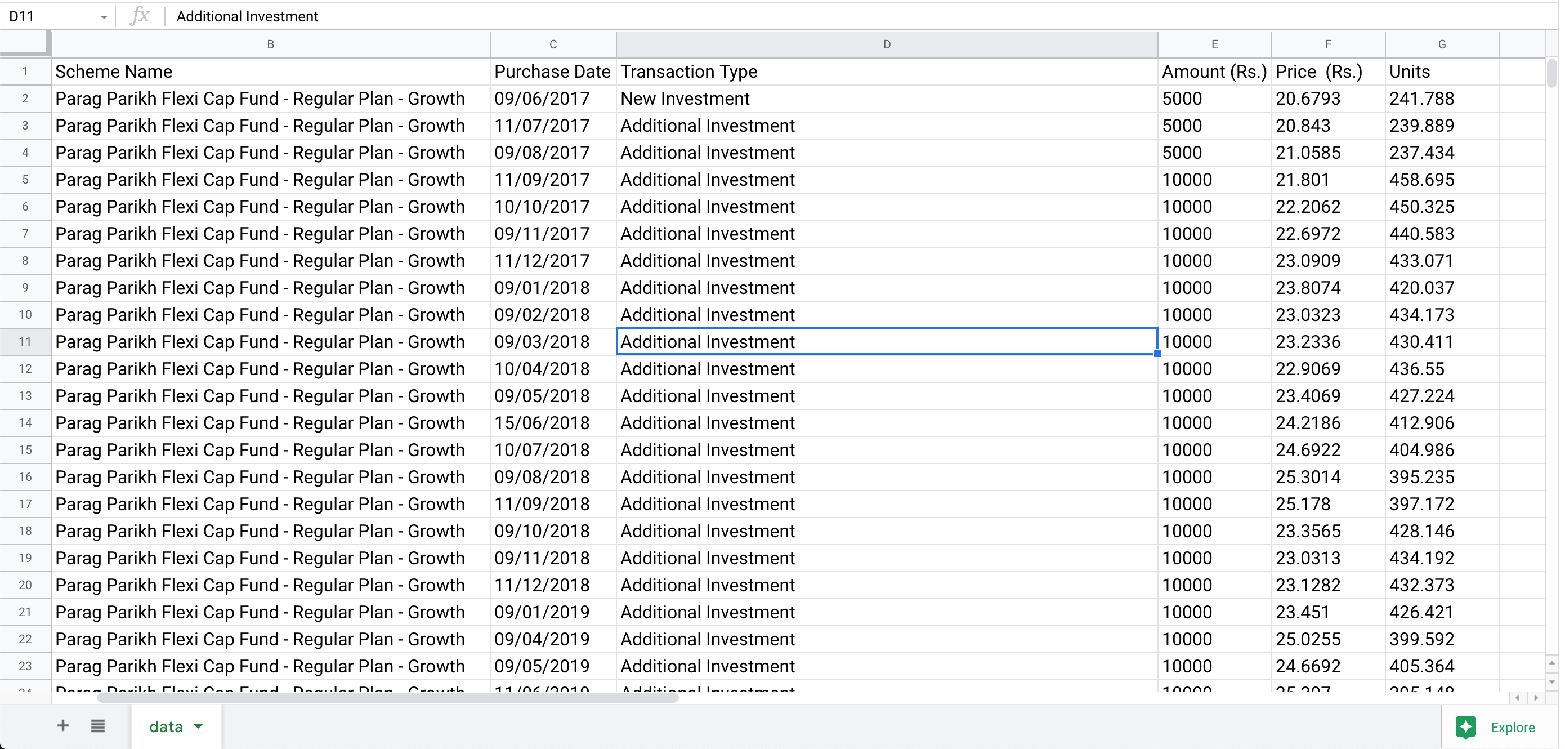Open the Explore panel star icon
This screenshot has width=1565, height=749.
click(x=1466, y=727)
